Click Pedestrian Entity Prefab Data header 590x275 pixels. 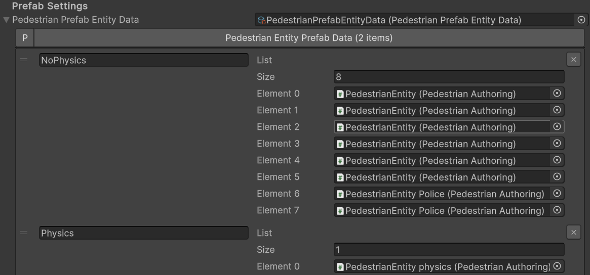(309, 38)
